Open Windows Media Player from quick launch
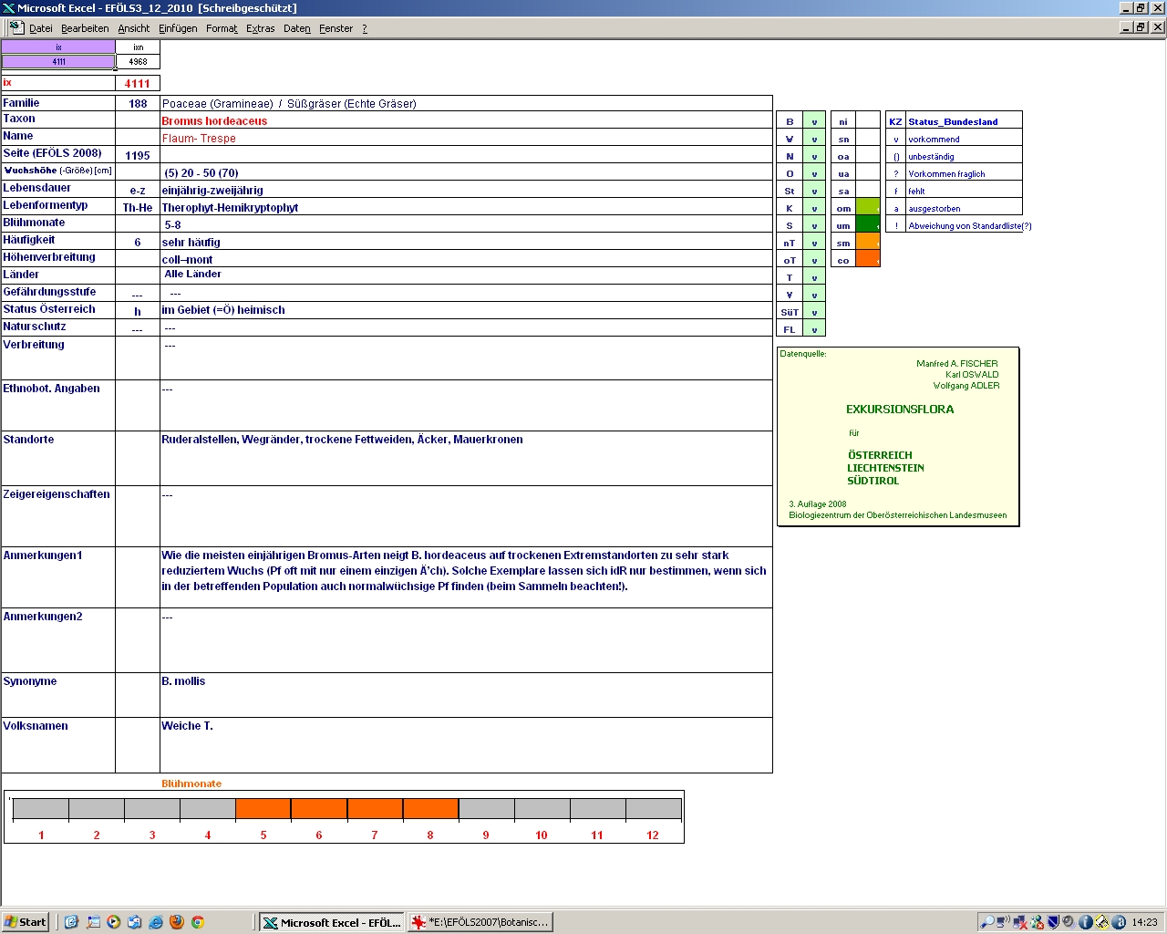 pos(114,922)
